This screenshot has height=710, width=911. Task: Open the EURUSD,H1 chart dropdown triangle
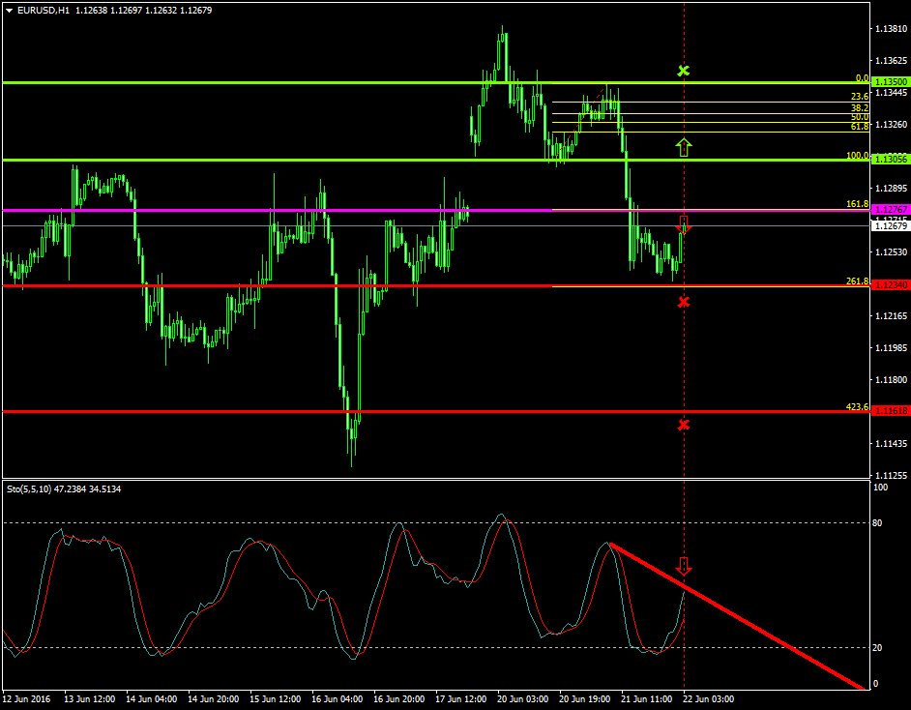tap(9, 11)
